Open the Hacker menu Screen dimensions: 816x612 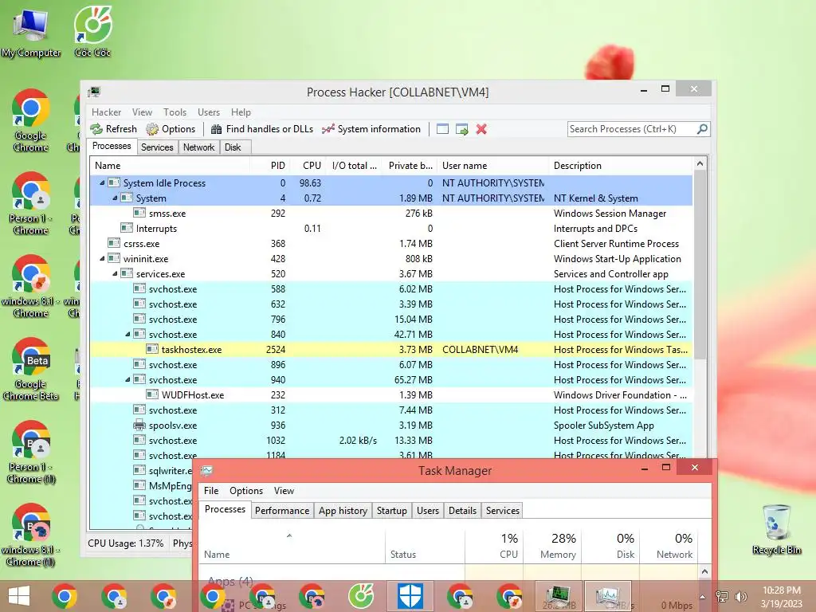(x=106, y=112)
